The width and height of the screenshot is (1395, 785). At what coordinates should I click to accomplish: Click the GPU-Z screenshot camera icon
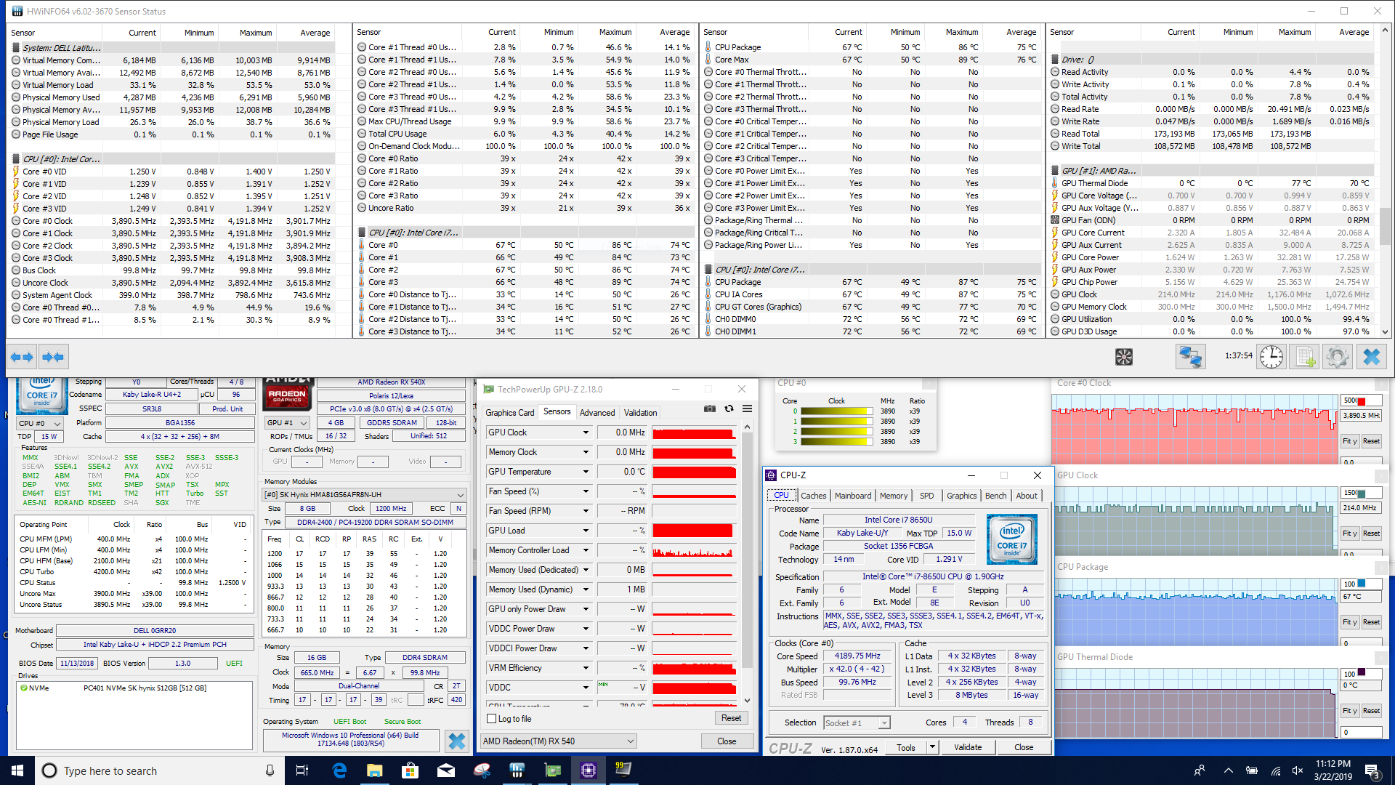point(710,408)
